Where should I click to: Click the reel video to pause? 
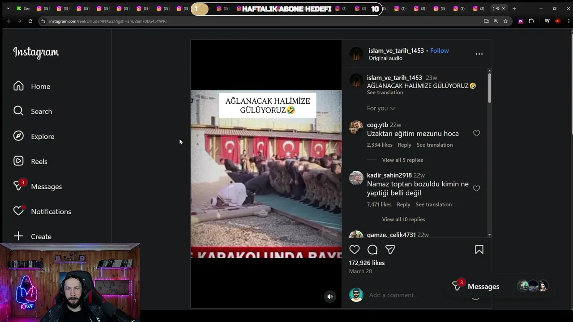click(x=266, y=174)
